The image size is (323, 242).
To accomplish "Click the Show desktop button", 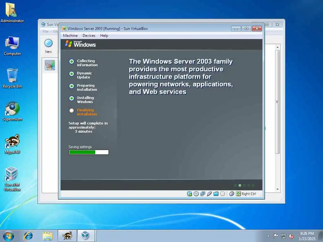I will tap(321, 236).
